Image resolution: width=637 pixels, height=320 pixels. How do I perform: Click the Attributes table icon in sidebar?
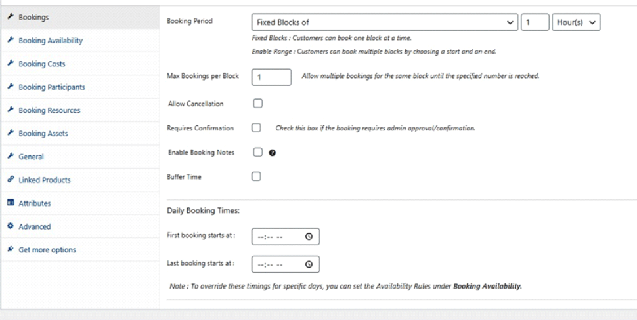click(x=11, y=203)
